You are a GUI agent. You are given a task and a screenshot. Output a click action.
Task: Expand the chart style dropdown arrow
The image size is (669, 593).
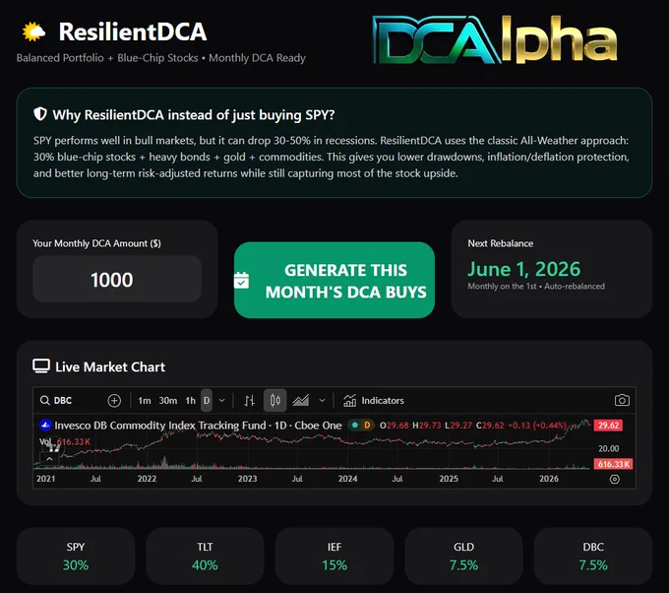coord(322,400)
